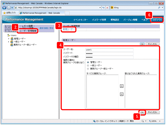The width and height of the screenshot is (166, 125).
Task: Select 業務グループ一般ユーザー in the tree
Action: pyautogui.click(x=25, y=45)
